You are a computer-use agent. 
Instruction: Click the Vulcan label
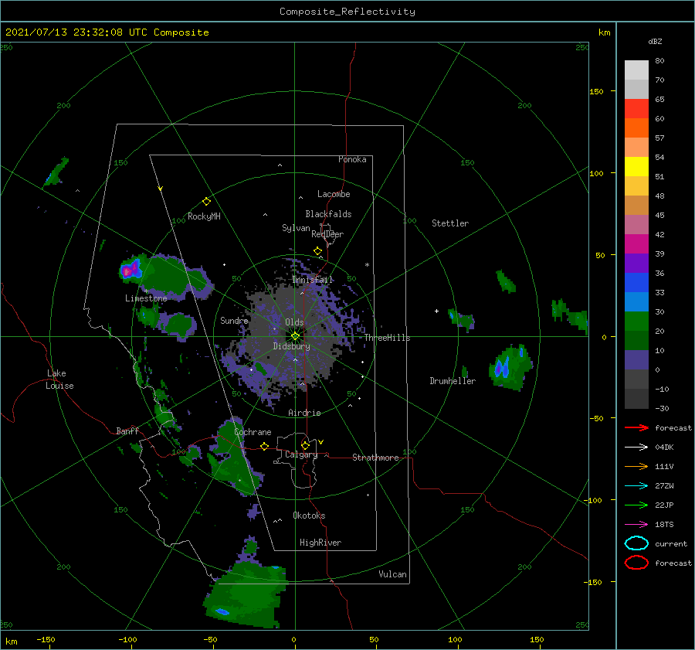[x=393, y=574]
